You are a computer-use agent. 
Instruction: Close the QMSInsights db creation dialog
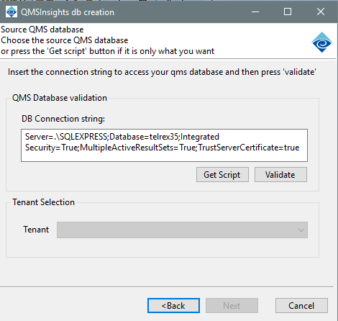tap(321, 12)
